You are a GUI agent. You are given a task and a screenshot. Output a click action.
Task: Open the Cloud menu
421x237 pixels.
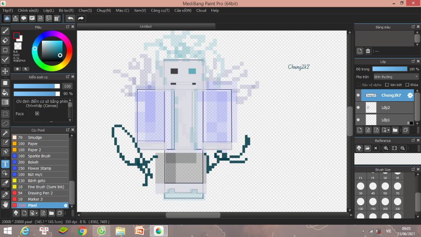tap(201, 10)
